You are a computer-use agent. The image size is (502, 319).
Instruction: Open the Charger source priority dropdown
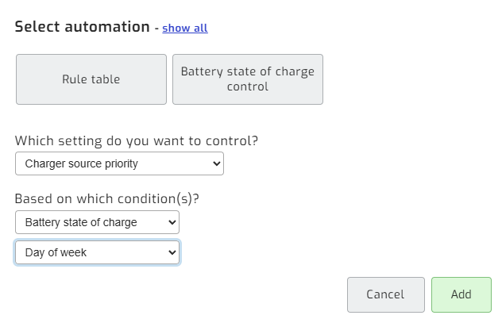[x=119, y=163]
